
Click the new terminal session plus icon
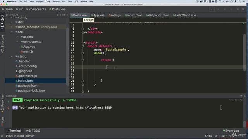pyautogui.click(x=9, y=102)
